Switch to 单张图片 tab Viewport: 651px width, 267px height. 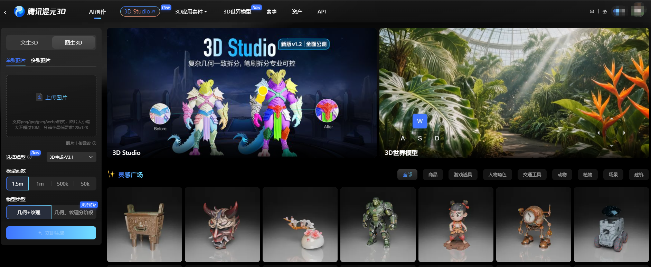pos(16,61)
